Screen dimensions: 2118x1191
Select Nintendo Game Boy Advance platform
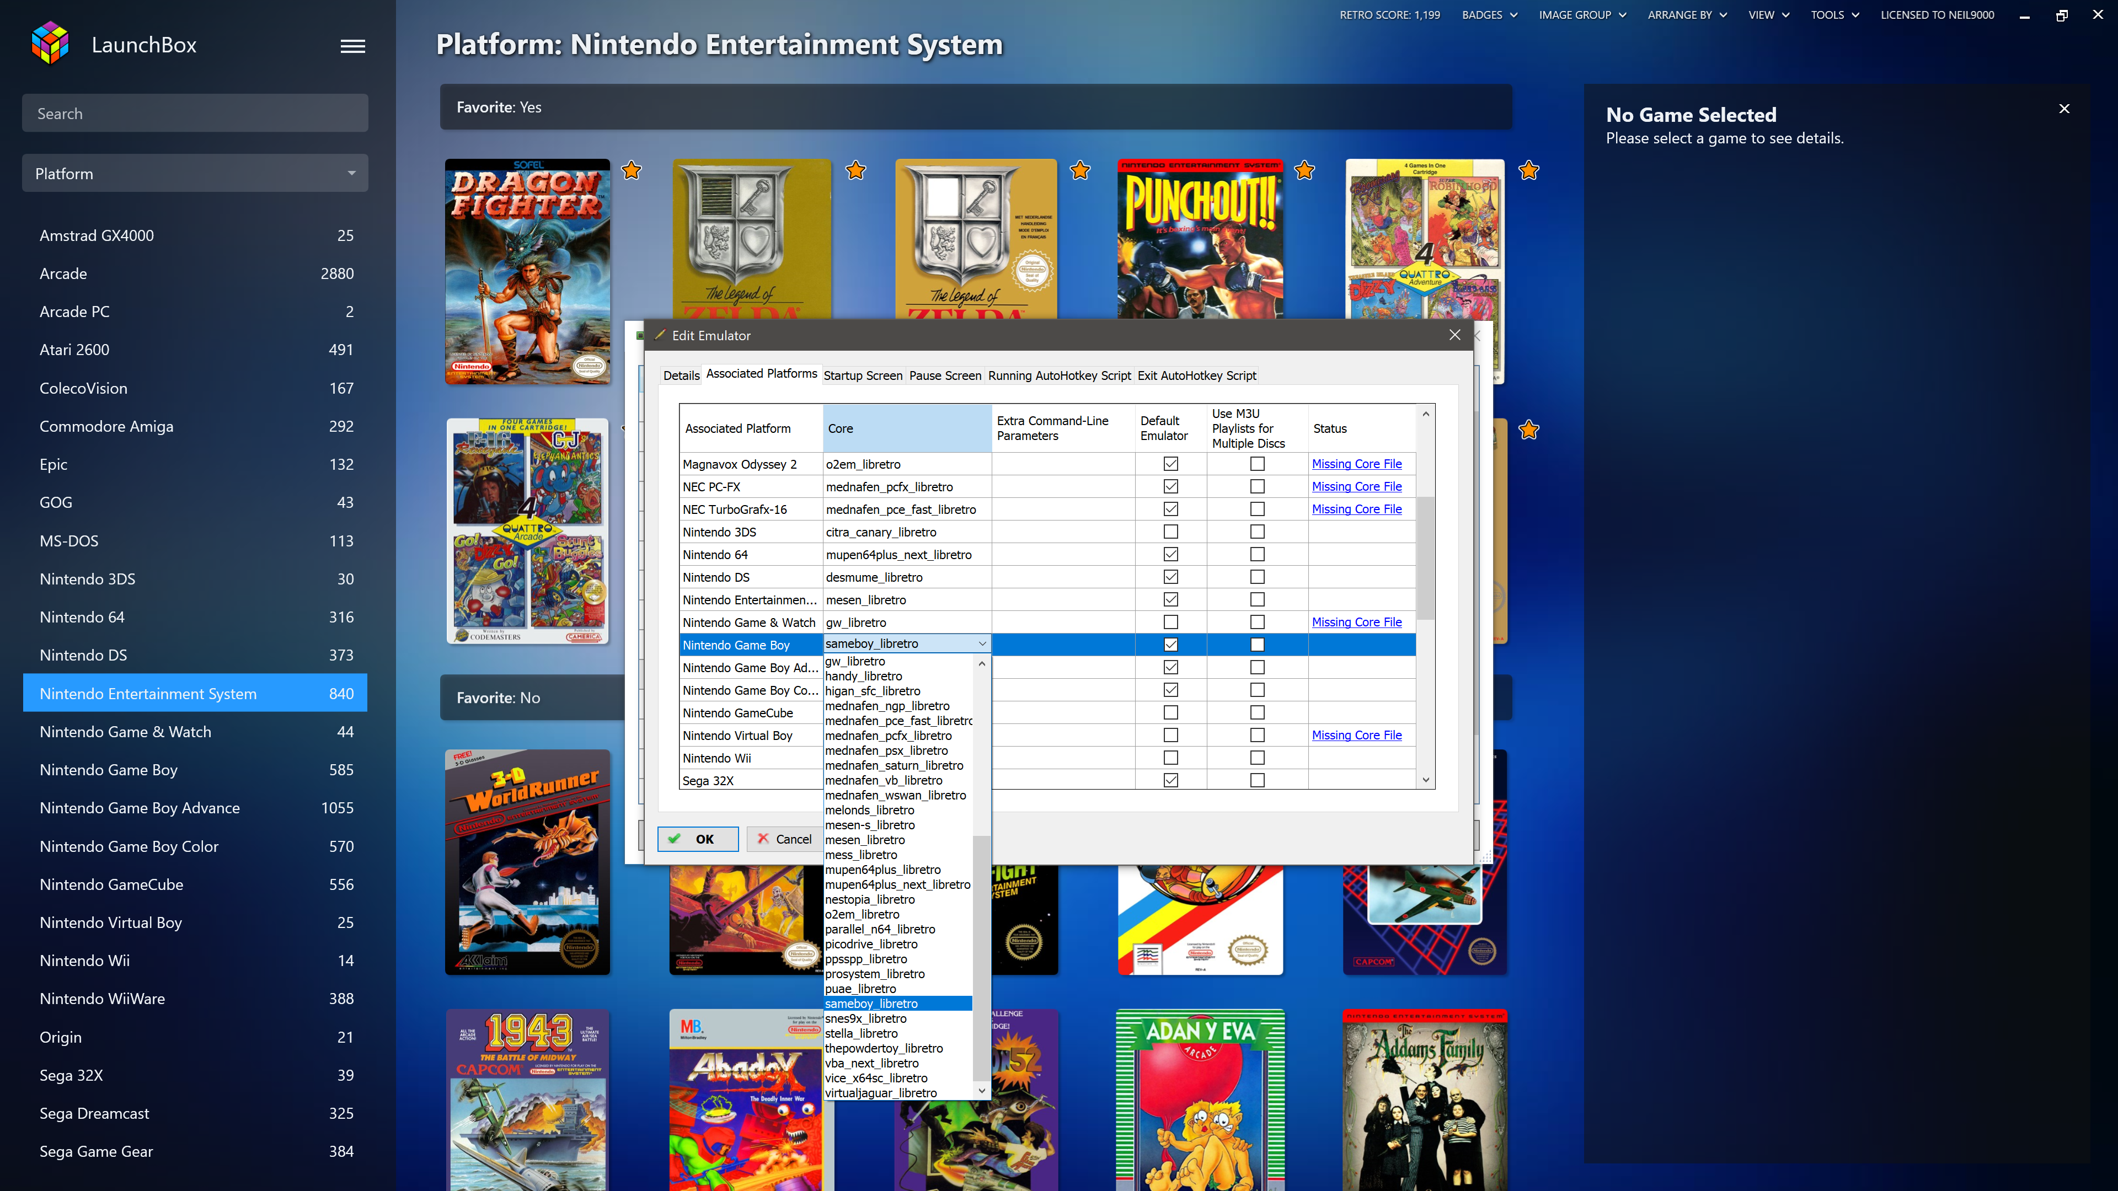click(195, 808)
